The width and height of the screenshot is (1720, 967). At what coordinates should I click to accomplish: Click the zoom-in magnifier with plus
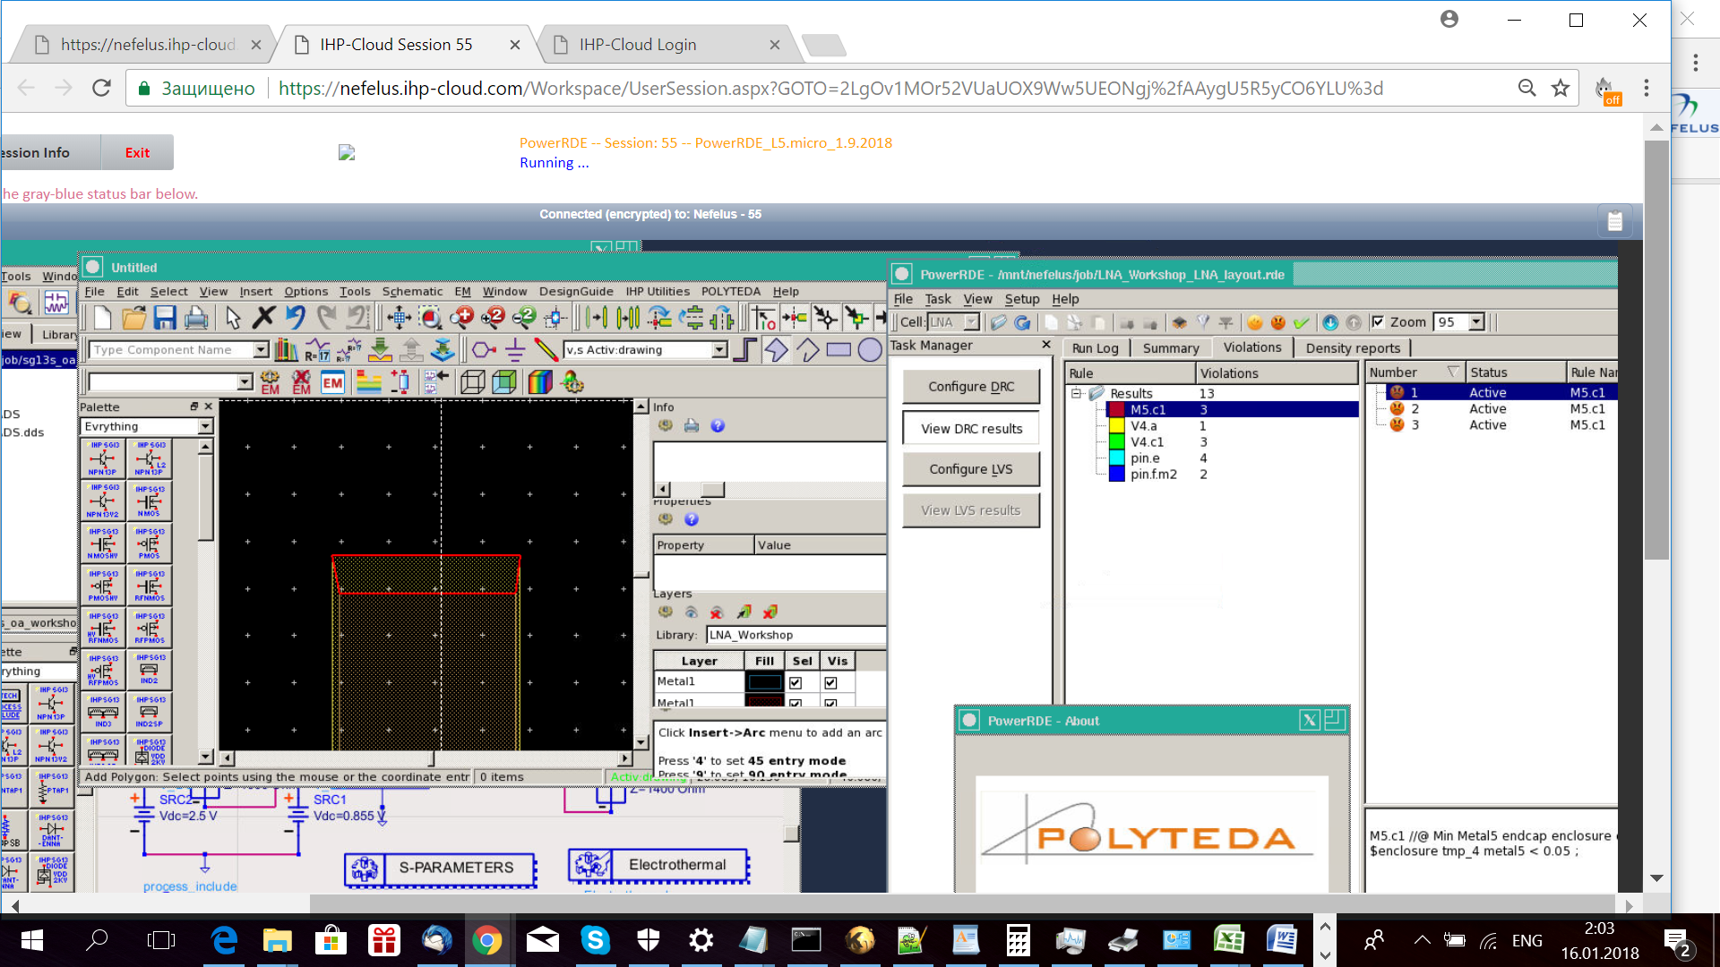[x=461, y=318]
